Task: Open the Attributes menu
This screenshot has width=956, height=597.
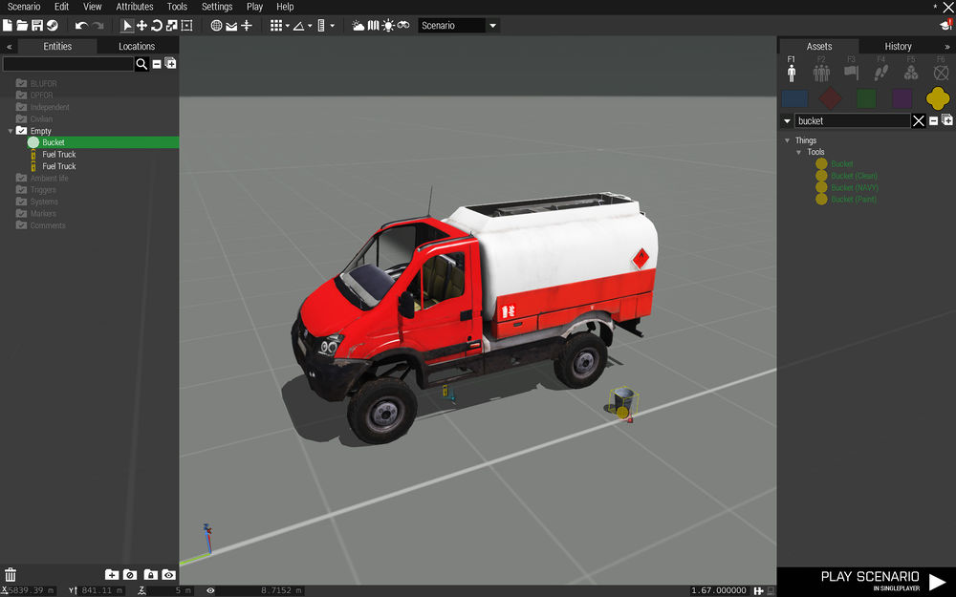Action: pos(134,7)
